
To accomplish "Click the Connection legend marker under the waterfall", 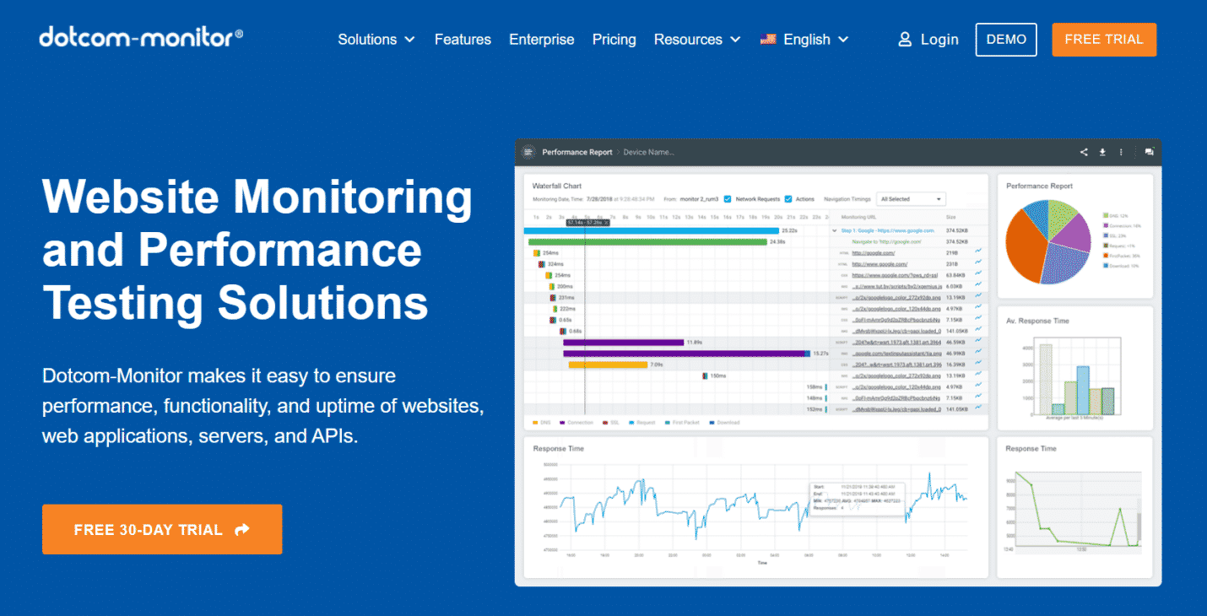I will [561, 422].
